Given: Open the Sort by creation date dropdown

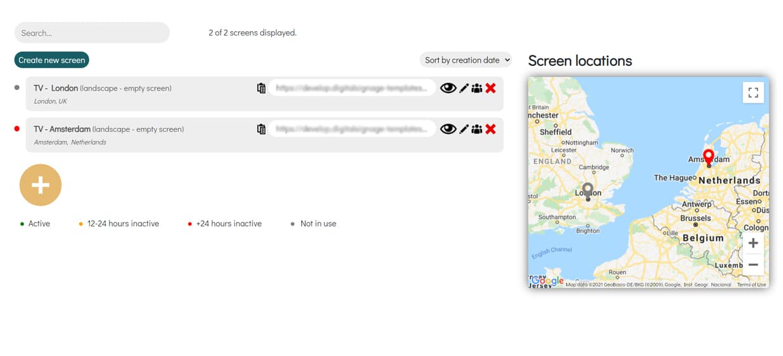Looking at the screenshot, I should [x=465, y=60].
